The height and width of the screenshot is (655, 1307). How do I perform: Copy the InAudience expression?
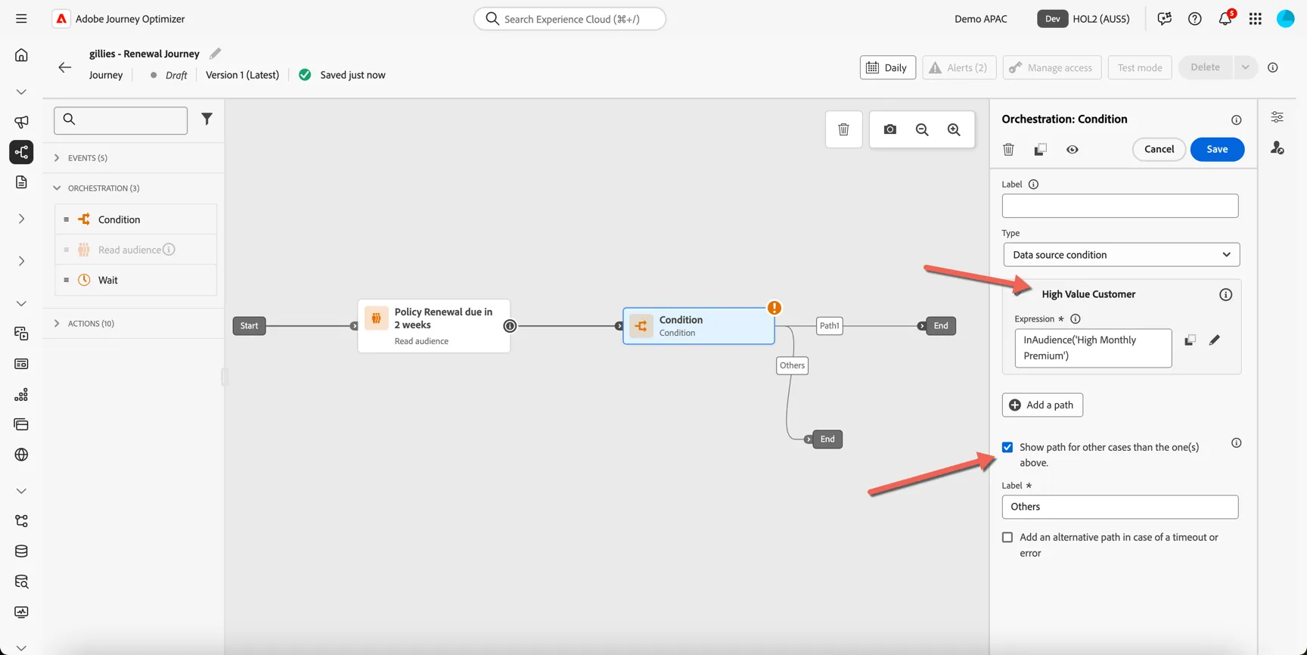pos(1190,340)
